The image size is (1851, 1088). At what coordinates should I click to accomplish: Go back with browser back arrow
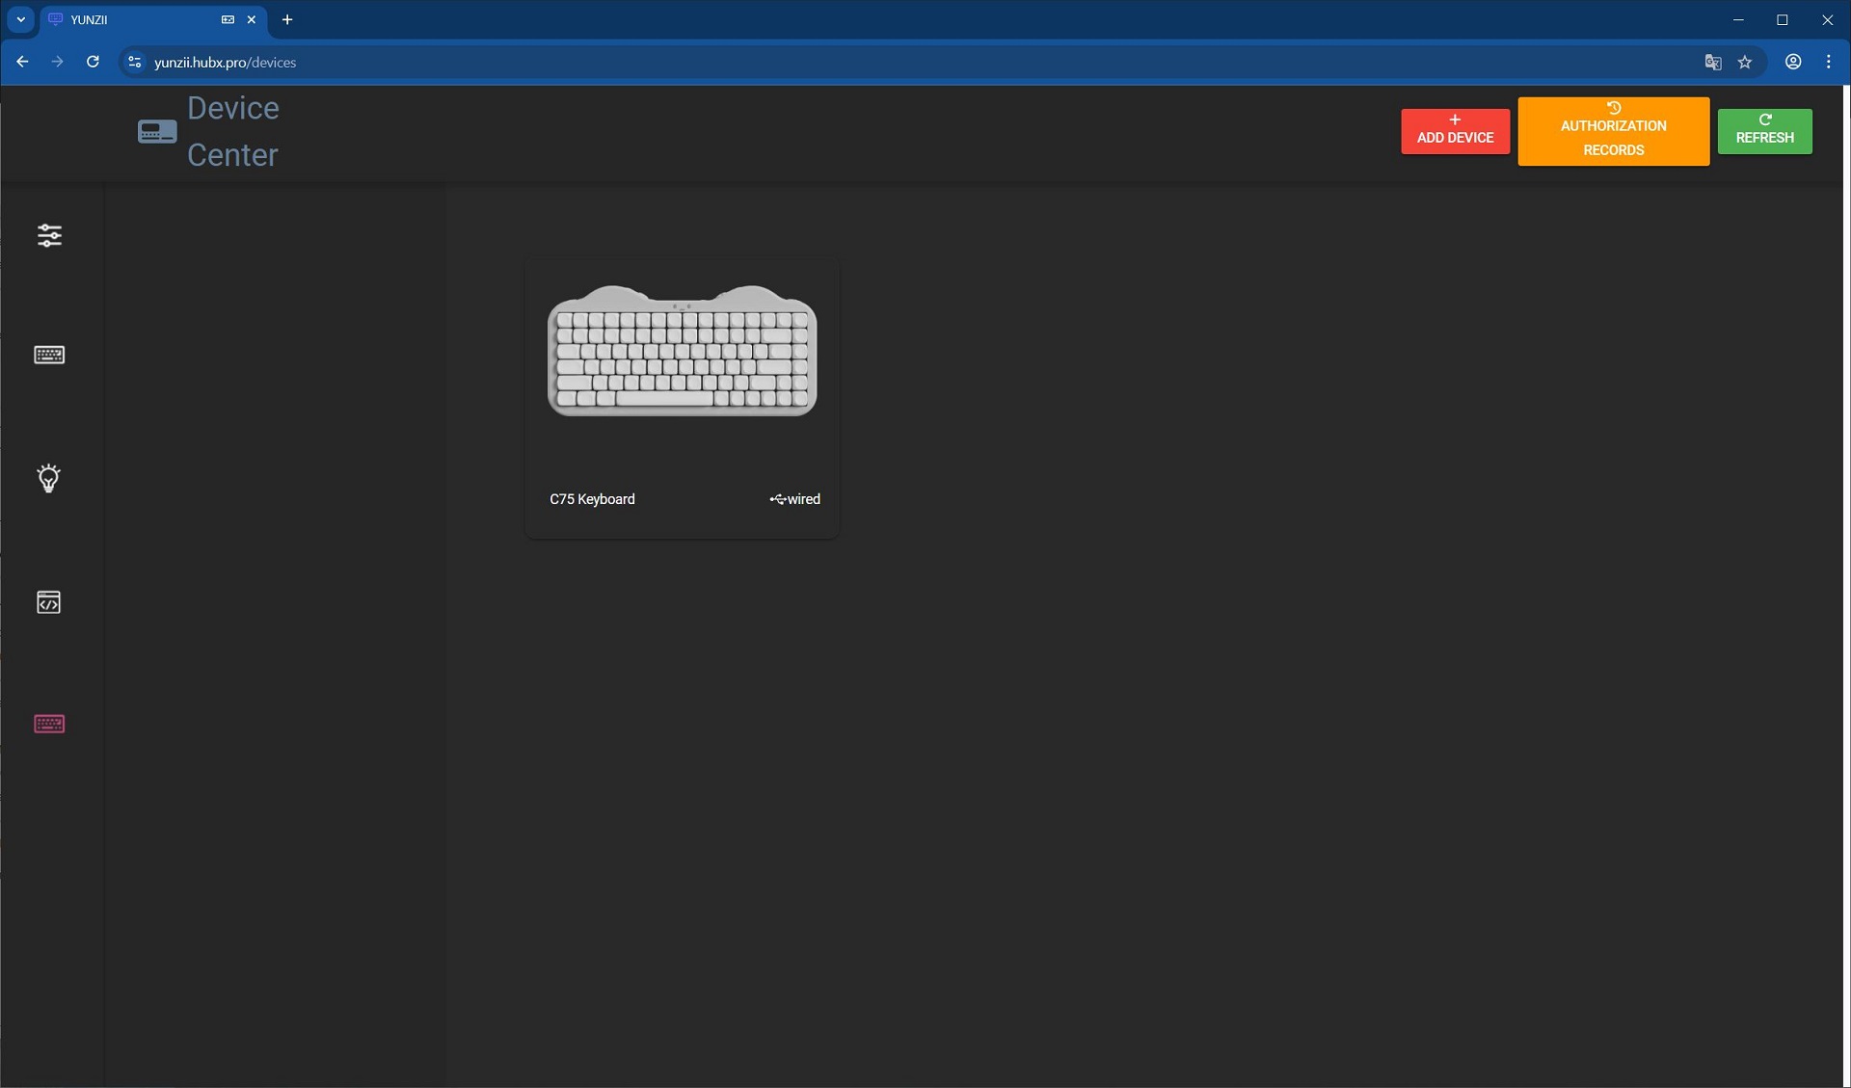click(x=22, y=62)
